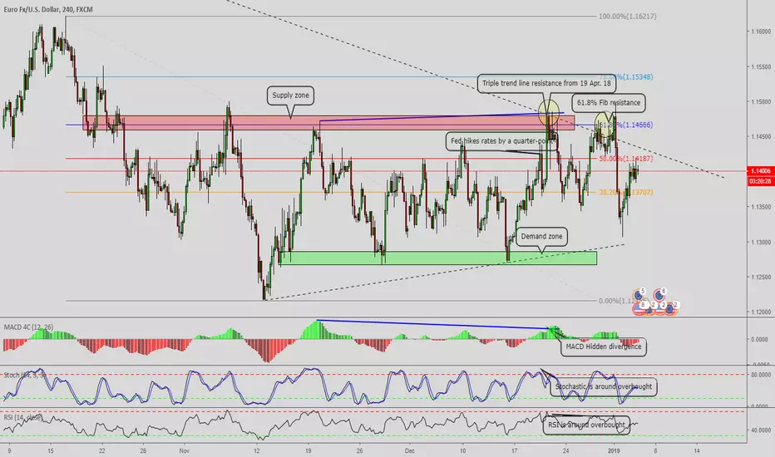Click the 'Stochastic is around overbought' callout
The height and width of the screenshot is (457, 775).
click(x=604, y=386)
